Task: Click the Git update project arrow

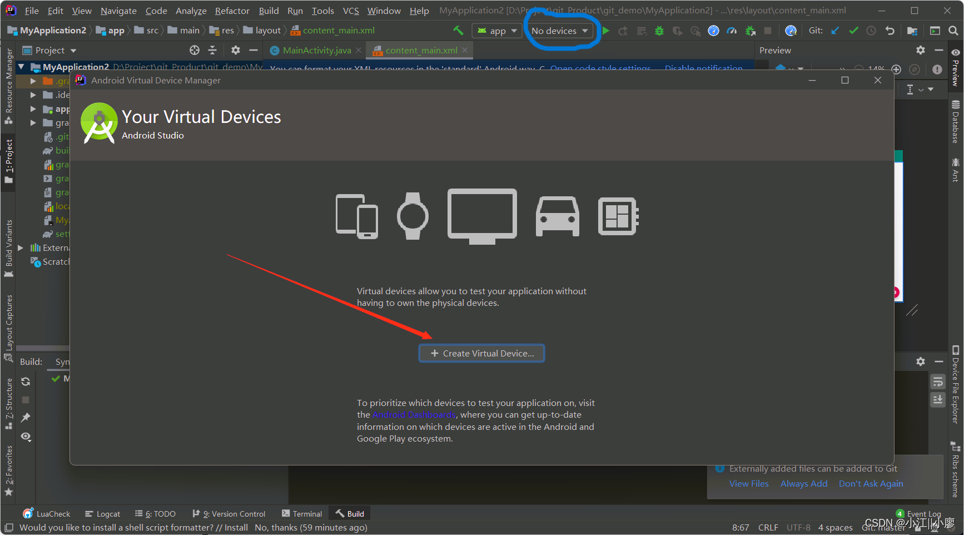Action: point(835,31)
